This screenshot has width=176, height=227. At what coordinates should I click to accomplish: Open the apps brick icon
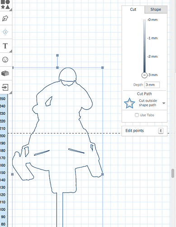[x=5, y=74]
